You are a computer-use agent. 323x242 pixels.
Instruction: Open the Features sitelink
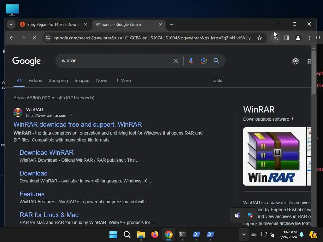[x=32, y=194]
